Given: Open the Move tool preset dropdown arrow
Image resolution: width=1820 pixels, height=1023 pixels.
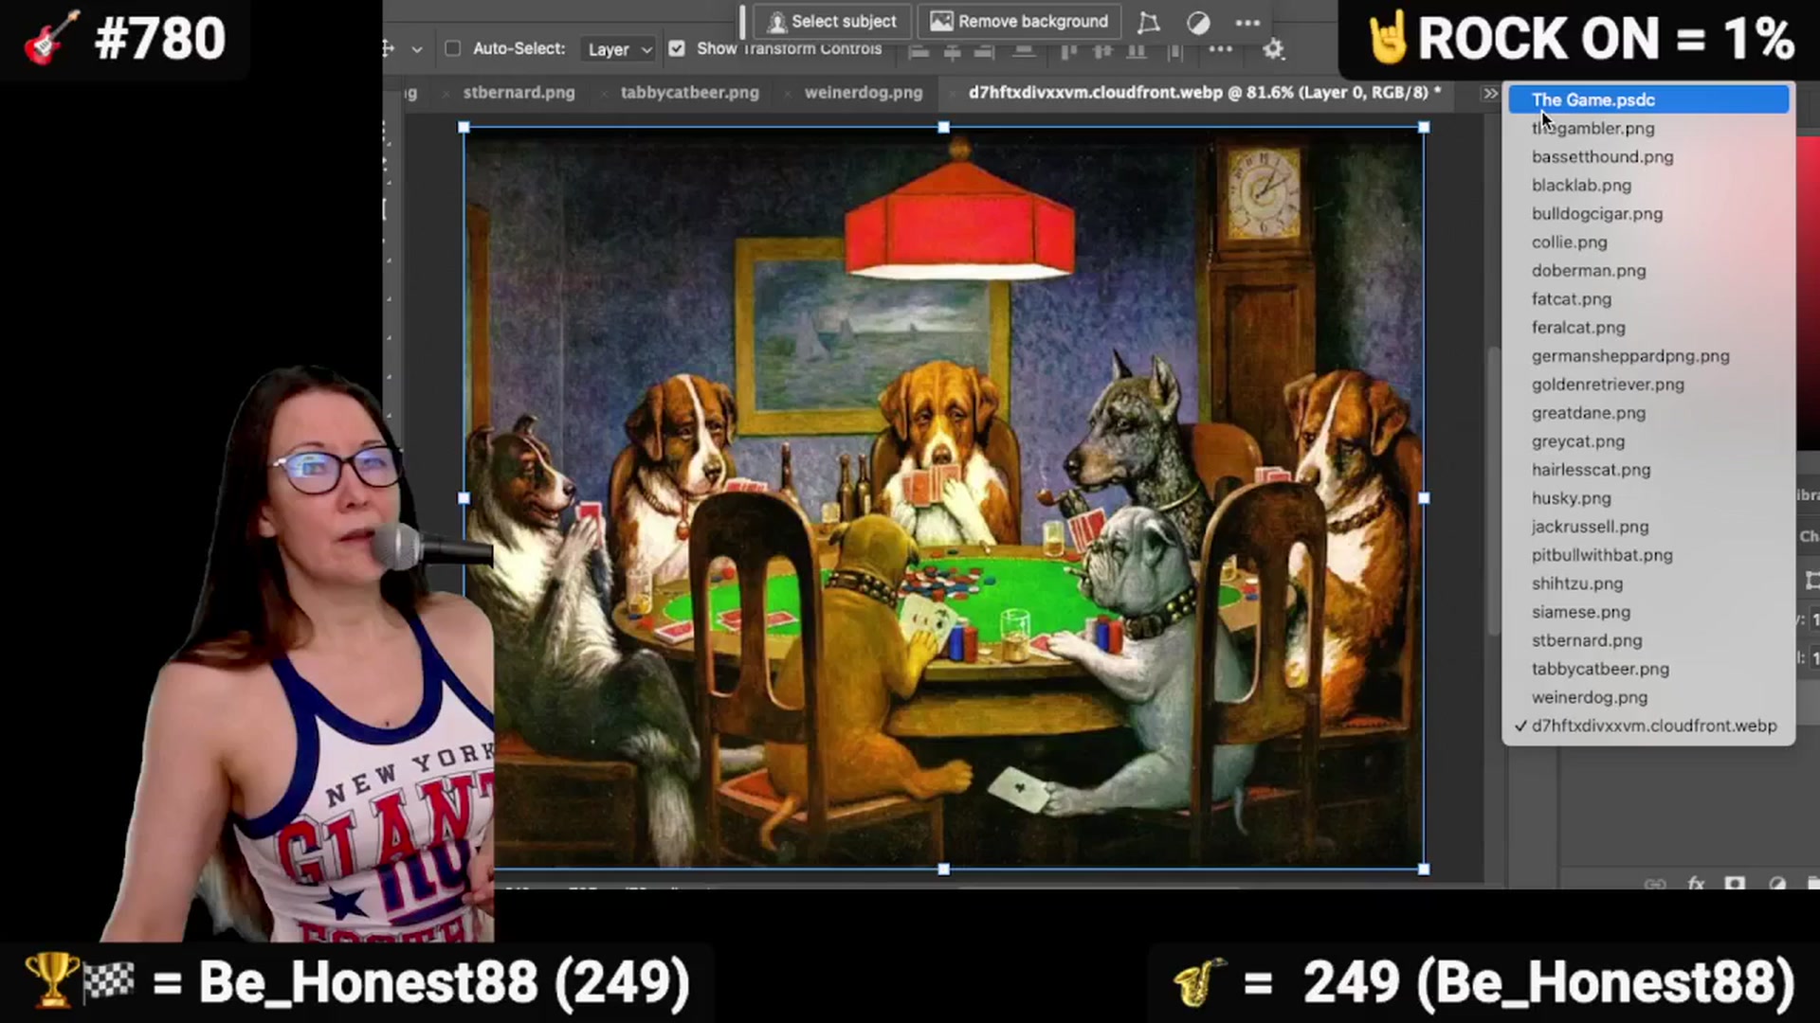Looking at the screenshot, I should pos(416,49).
